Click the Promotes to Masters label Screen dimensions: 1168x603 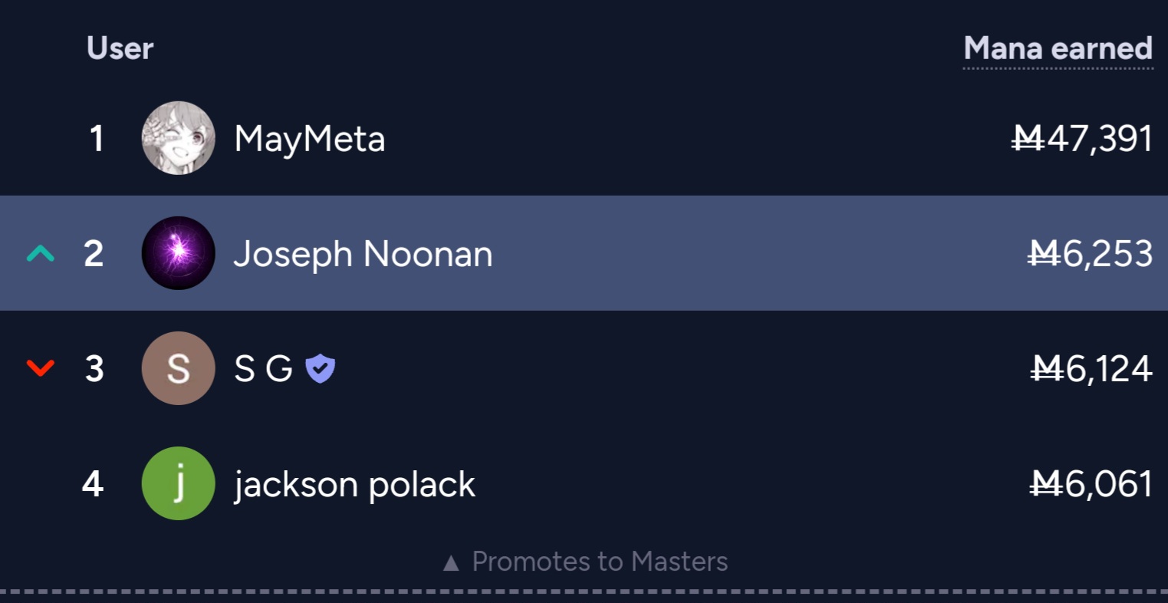click(600, 562)
